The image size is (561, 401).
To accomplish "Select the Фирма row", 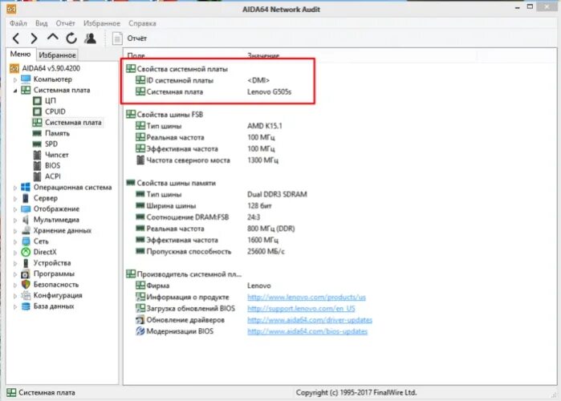I will [203, 286].
